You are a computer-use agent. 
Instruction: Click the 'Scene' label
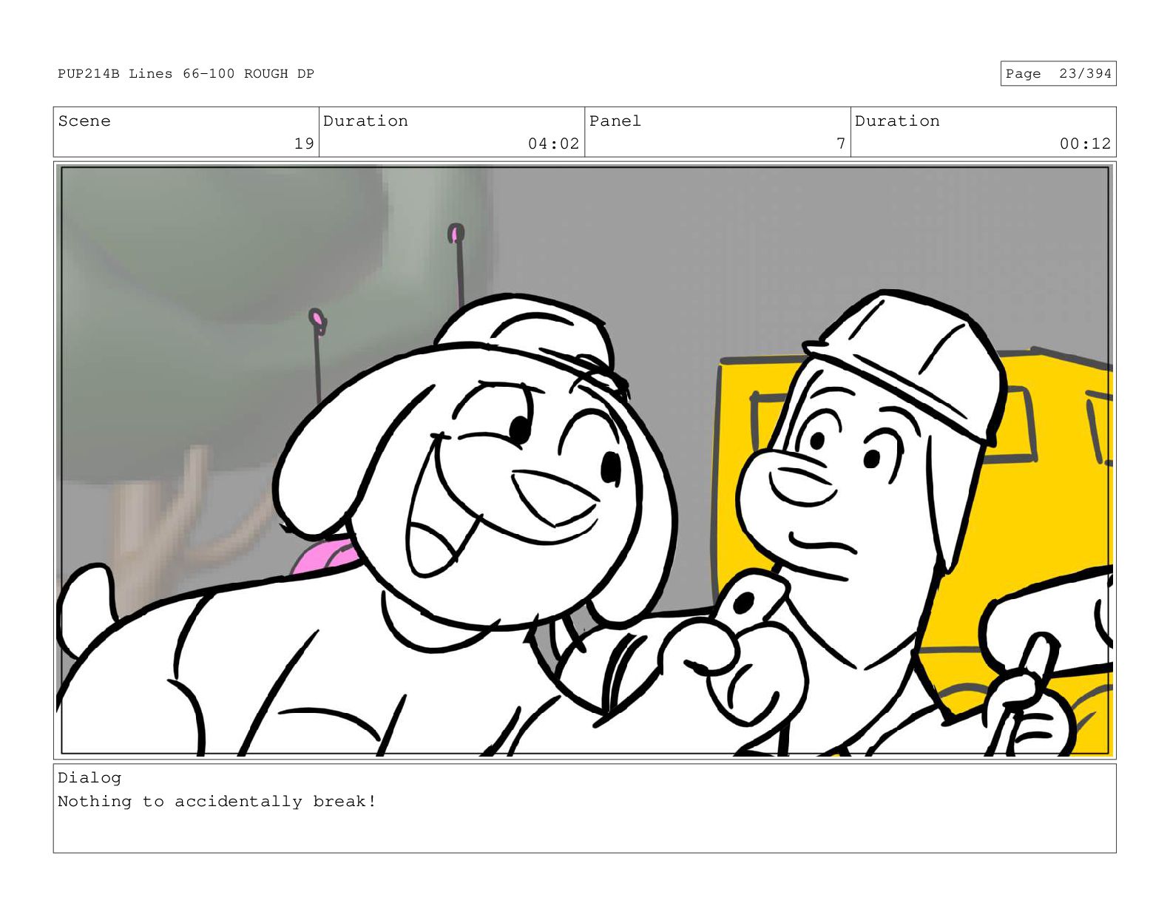pyautogui.click(x=84, y=121)
